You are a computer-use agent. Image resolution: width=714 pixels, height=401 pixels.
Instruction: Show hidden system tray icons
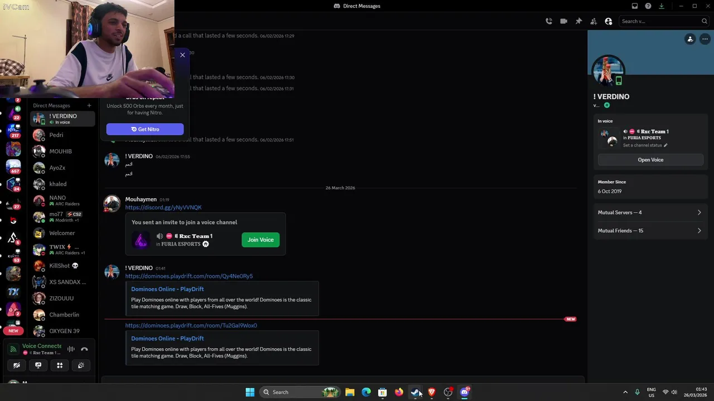tap(625, 392)
